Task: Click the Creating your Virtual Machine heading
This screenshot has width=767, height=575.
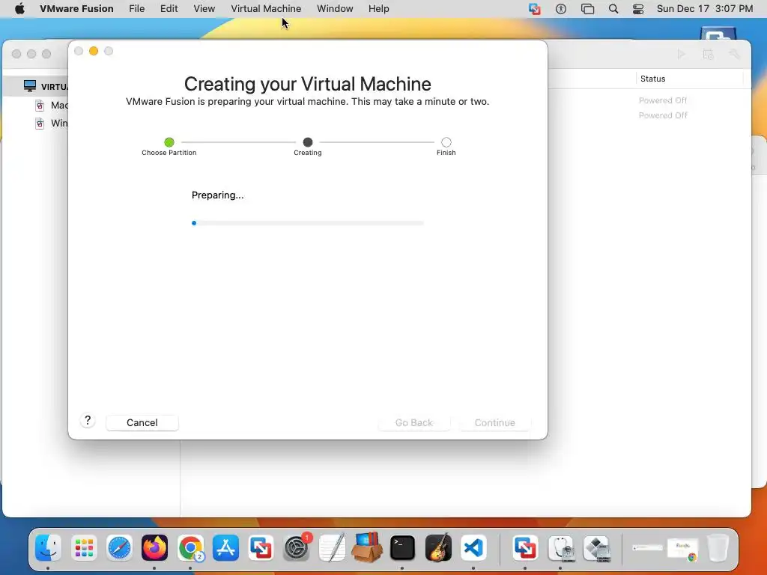Action: click(308, 84)
